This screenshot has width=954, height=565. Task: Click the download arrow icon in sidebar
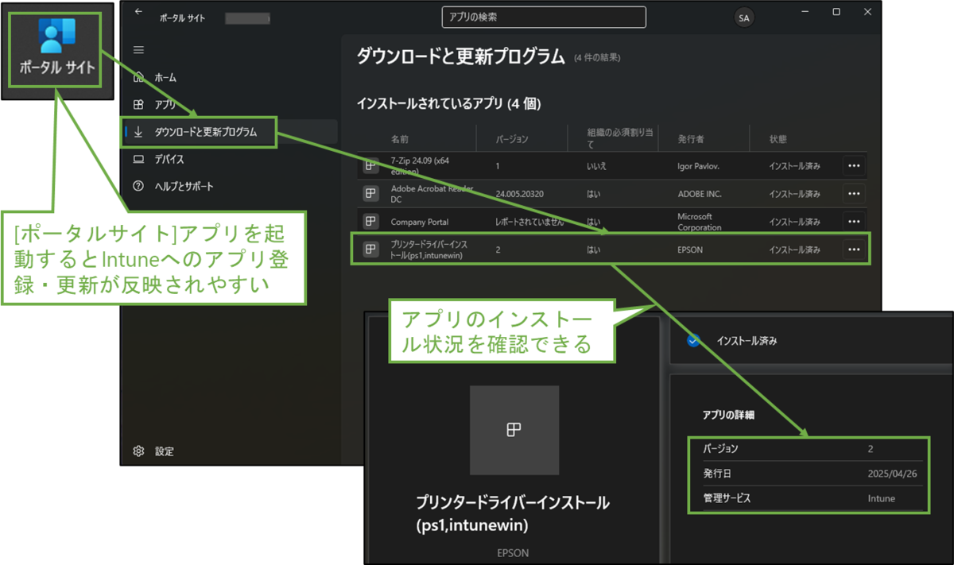[x=138, y=132]
